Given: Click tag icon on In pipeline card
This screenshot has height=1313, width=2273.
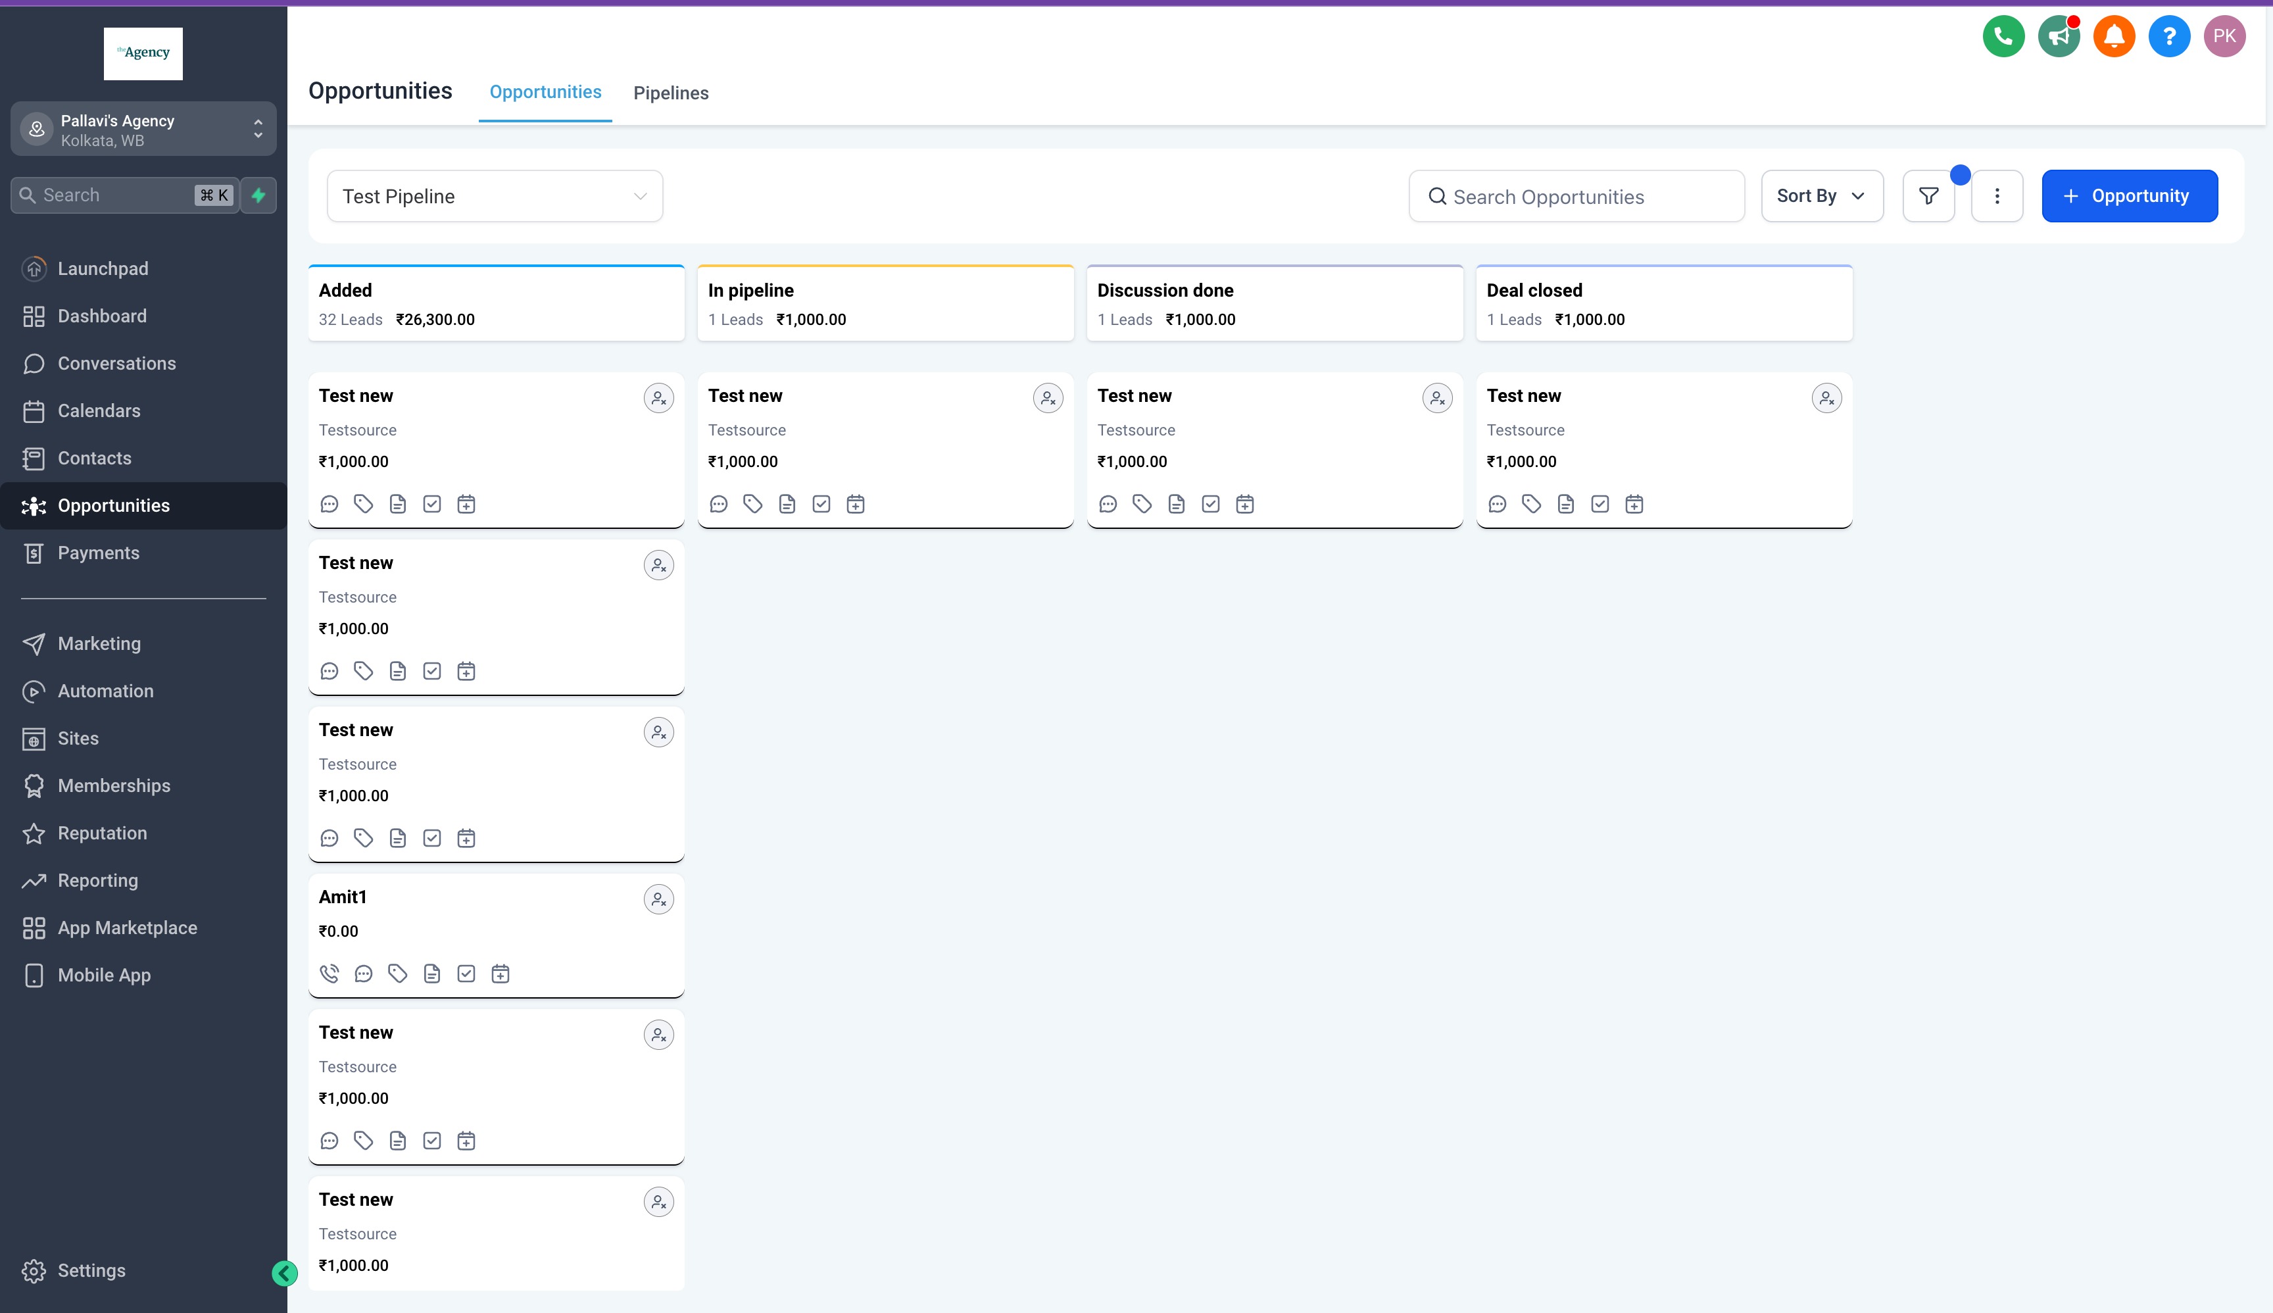Looking at the screenshot, I should (x=753, y=504).
